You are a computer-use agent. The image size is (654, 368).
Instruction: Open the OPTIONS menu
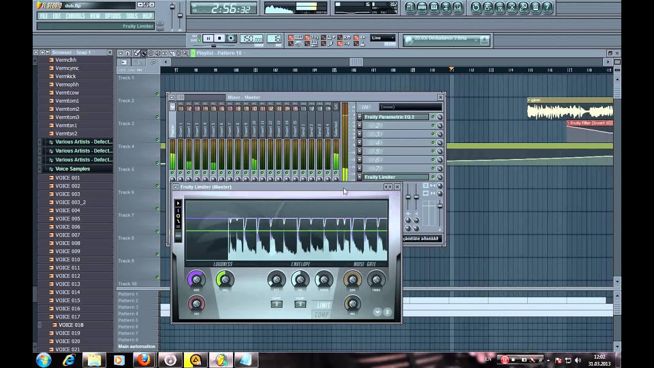click(x=113, y=16)
